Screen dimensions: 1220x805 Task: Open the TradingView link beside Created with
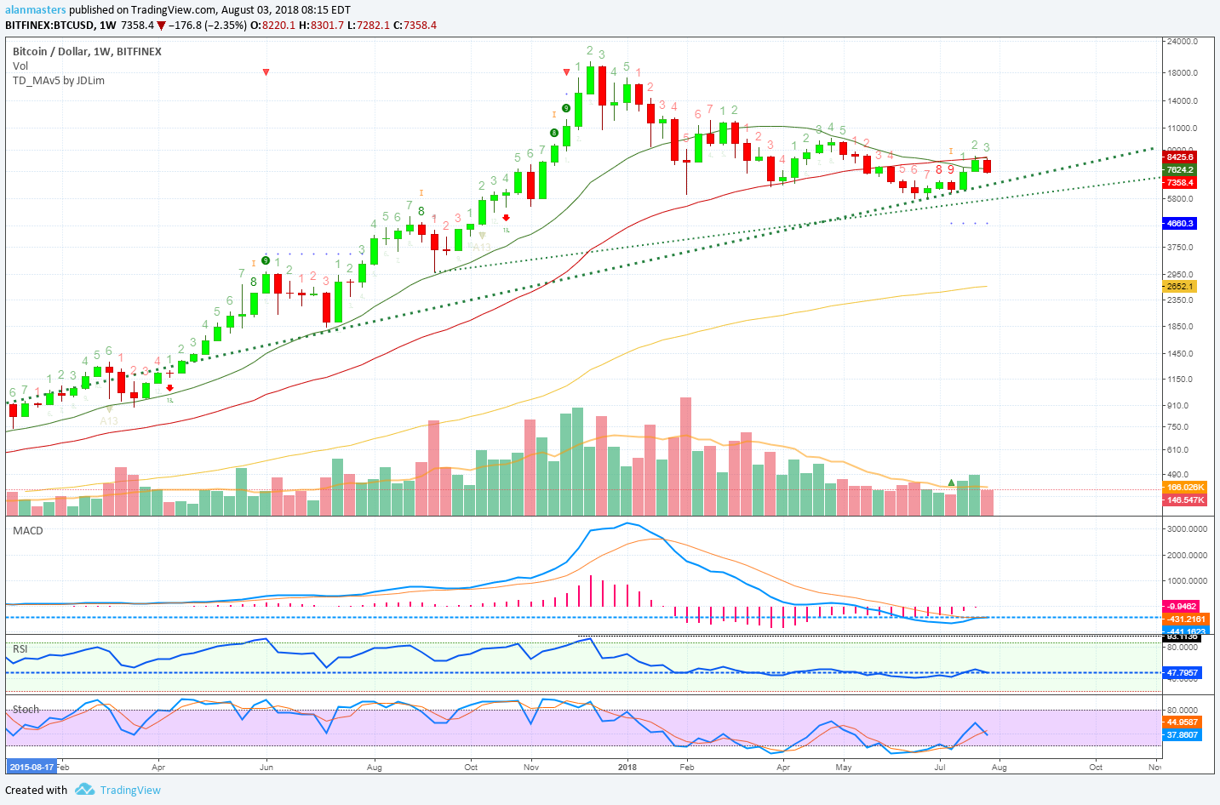click(130, 790)
